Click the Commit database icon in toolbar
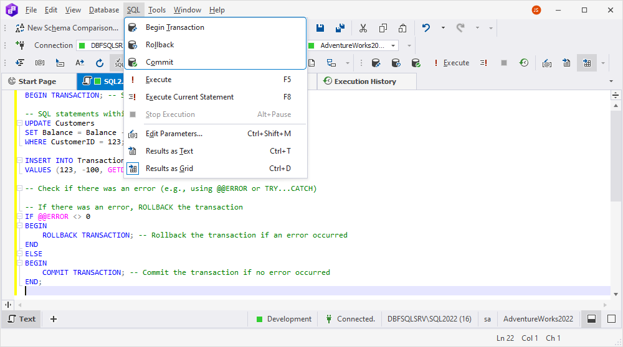 pyautogui.click(x=416, y=63)
